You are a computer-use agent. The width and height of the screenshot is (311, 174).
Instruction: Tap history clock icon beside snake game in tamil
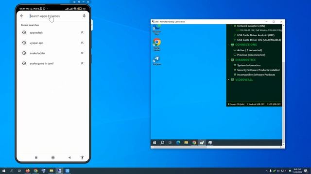coord(24,63)
